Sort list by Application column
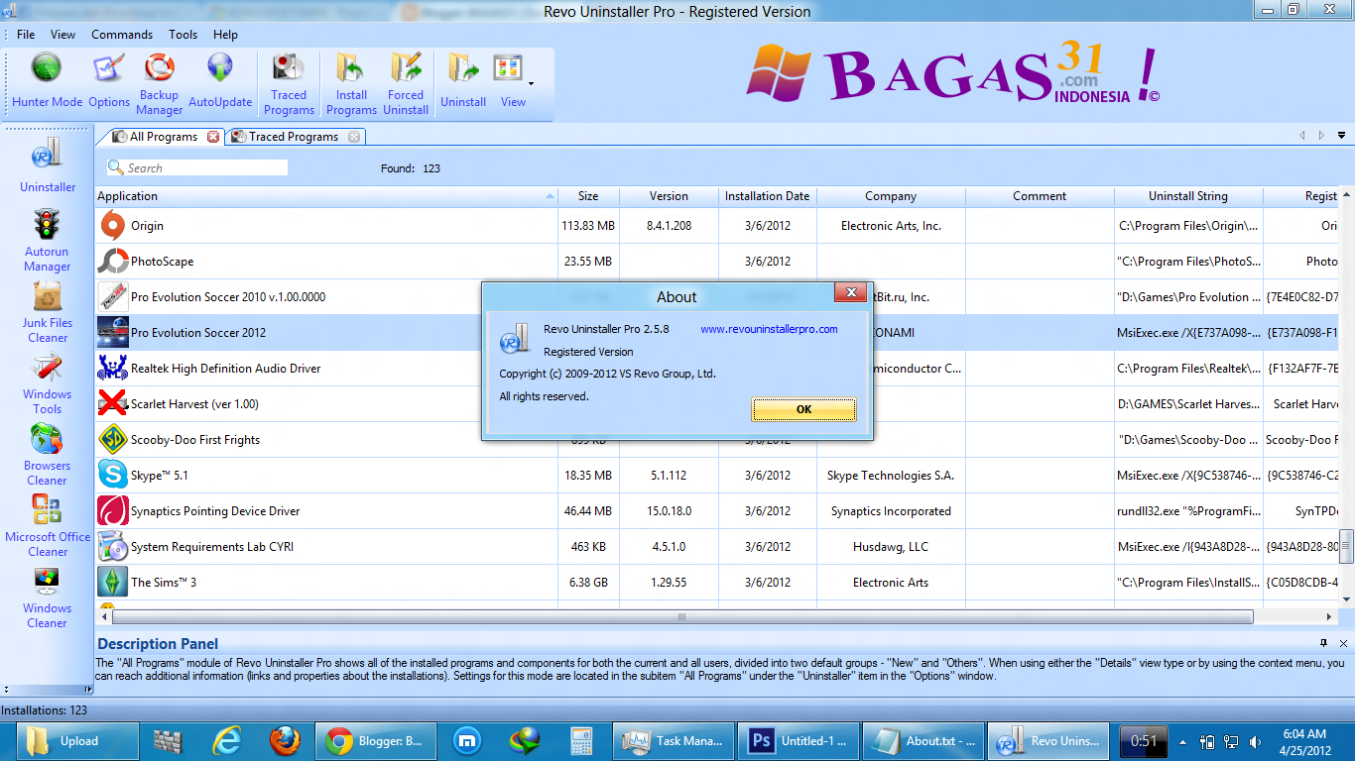The height and width of the screenshot is (761, 1355). 326,196
